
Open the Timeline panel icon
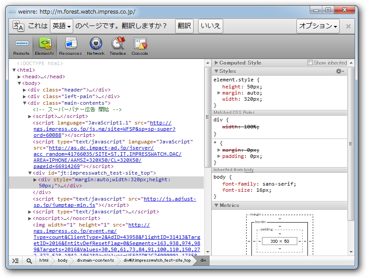click(x=118, y=46)
